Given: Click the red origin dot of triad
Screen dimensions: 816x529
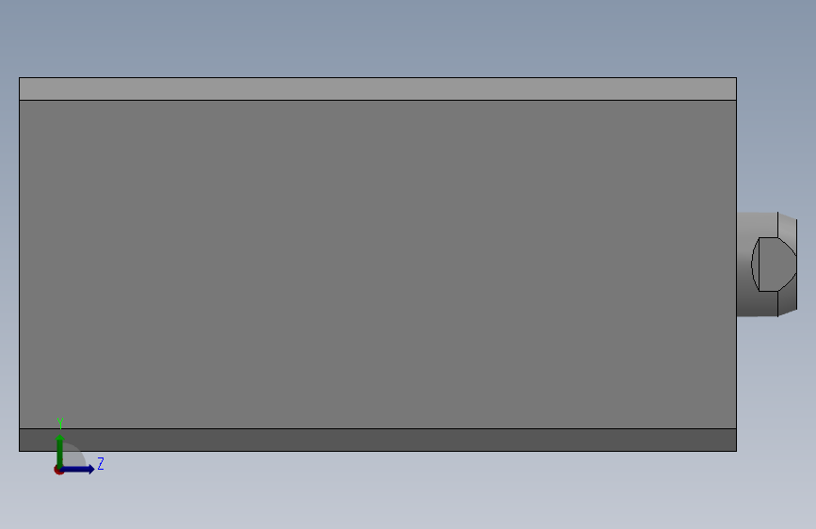Looking at the screenshot, I should coord(58,470).
